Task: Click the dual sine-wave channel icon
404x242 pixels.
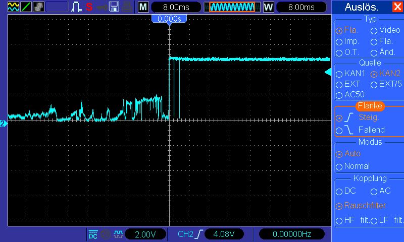Action: [x=13, y=7]
